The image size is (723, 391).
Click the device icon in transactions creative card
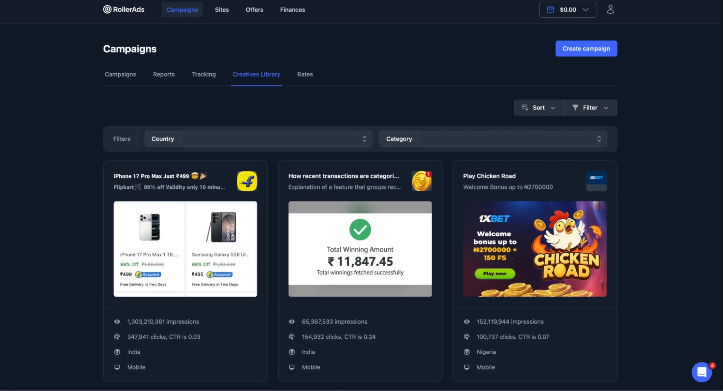pyautogui.click(x=291, y=367)
